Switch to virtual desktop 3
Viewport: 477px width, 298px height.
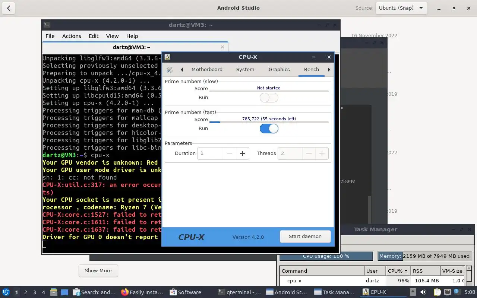pyautogui.click(x=35, y=292)
